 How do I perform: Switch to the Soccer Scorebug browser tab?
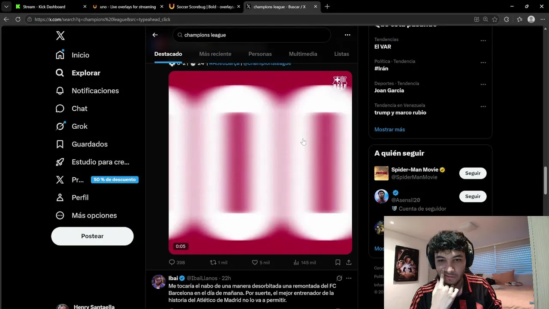(205, 6)
